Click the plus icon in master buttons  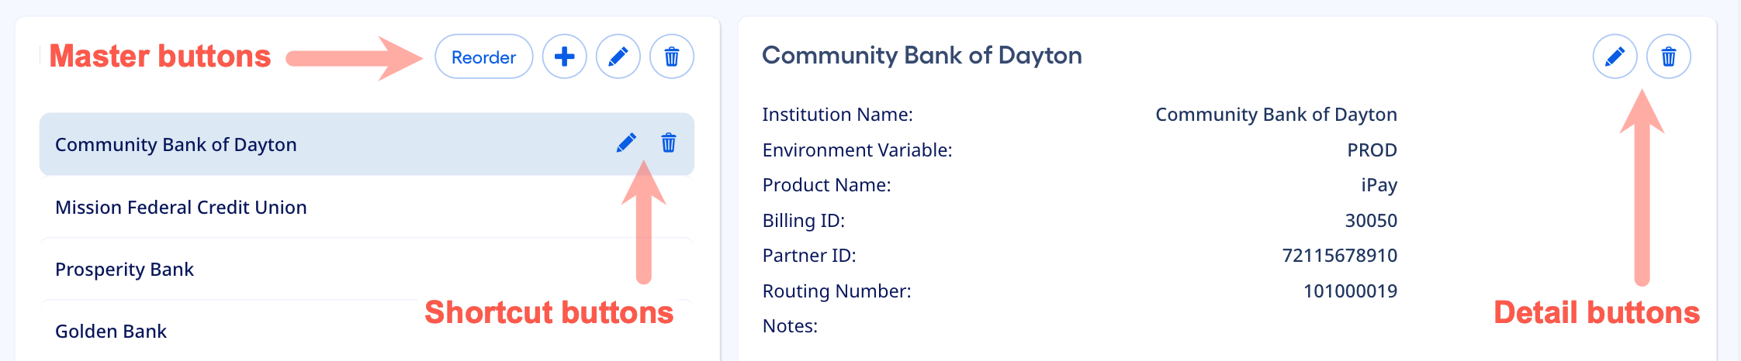pos(564,57)
